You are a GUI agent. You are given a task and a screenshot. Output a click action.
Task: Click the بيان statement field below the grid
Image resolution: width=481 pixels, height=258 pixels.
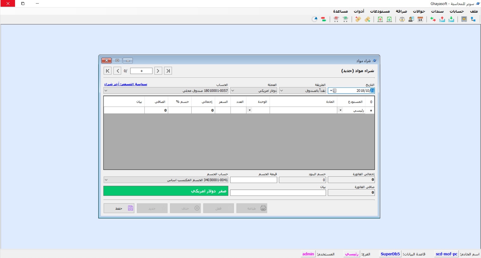[x=278, y=193]
